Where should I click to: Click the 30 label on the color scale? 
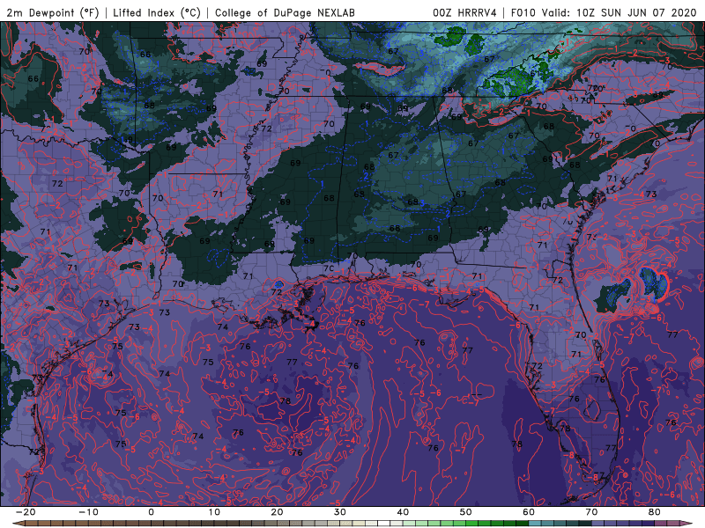340,512
